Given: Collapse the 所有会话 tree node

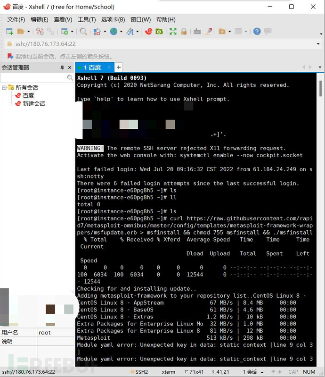Looking at the screenshot, I should tap(4, 87).
